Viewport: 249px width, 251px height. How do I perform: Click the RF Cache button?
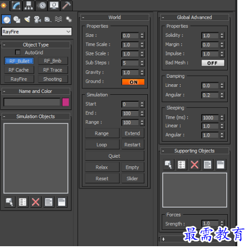[19, 70]
